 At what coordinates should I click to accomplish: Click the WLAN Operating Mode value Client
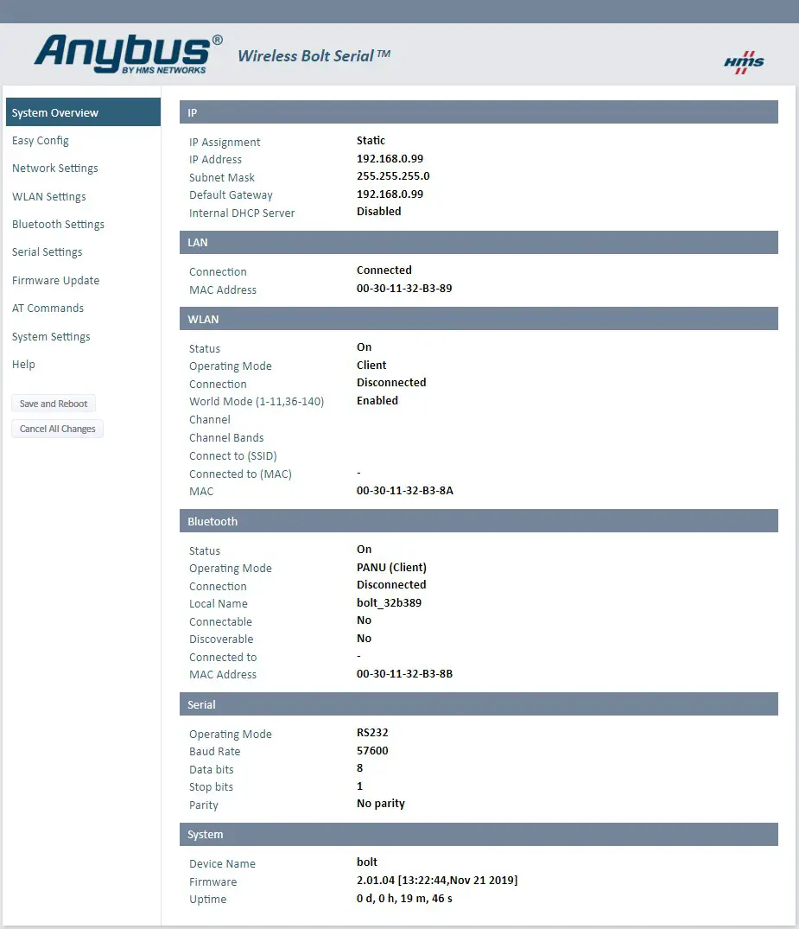pos(371,365)
